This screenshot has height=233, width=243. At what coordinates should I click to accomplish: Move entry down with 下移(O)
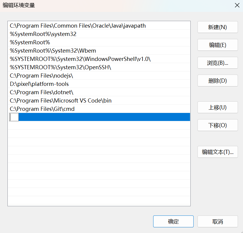click(x=217, y=125)
